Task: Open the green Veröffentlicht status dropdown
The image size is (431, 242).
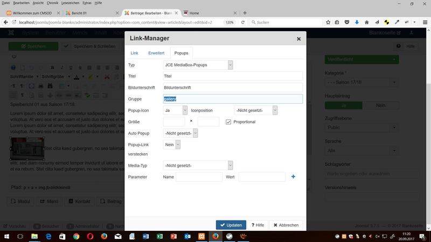Action: tap(362, 60)
